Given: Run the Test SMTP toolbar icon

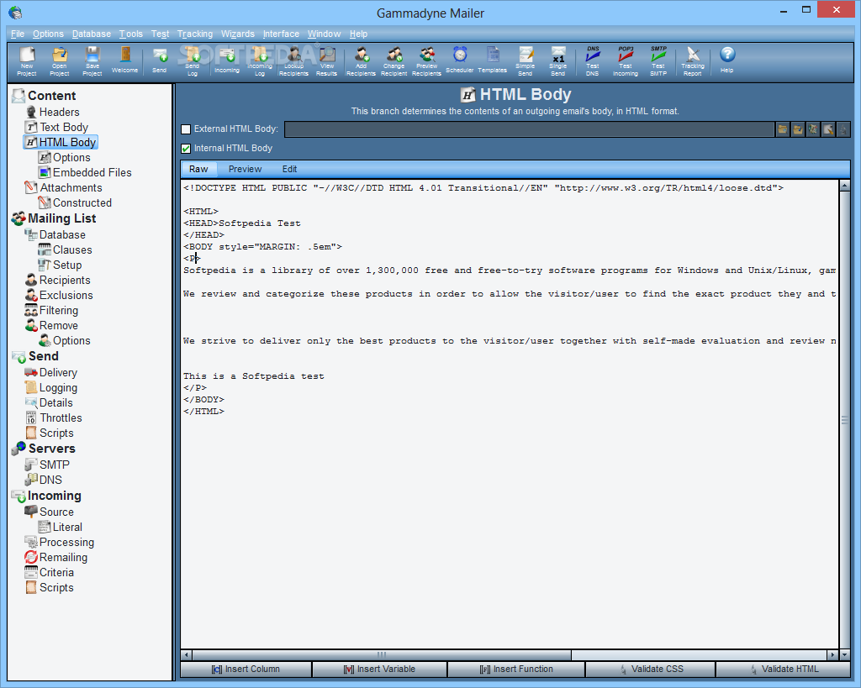Looking at the screenshot, I should [x=658, y=60].
